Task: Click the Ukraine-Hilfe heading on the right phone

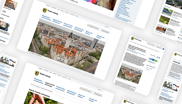Action: point(176,62)
